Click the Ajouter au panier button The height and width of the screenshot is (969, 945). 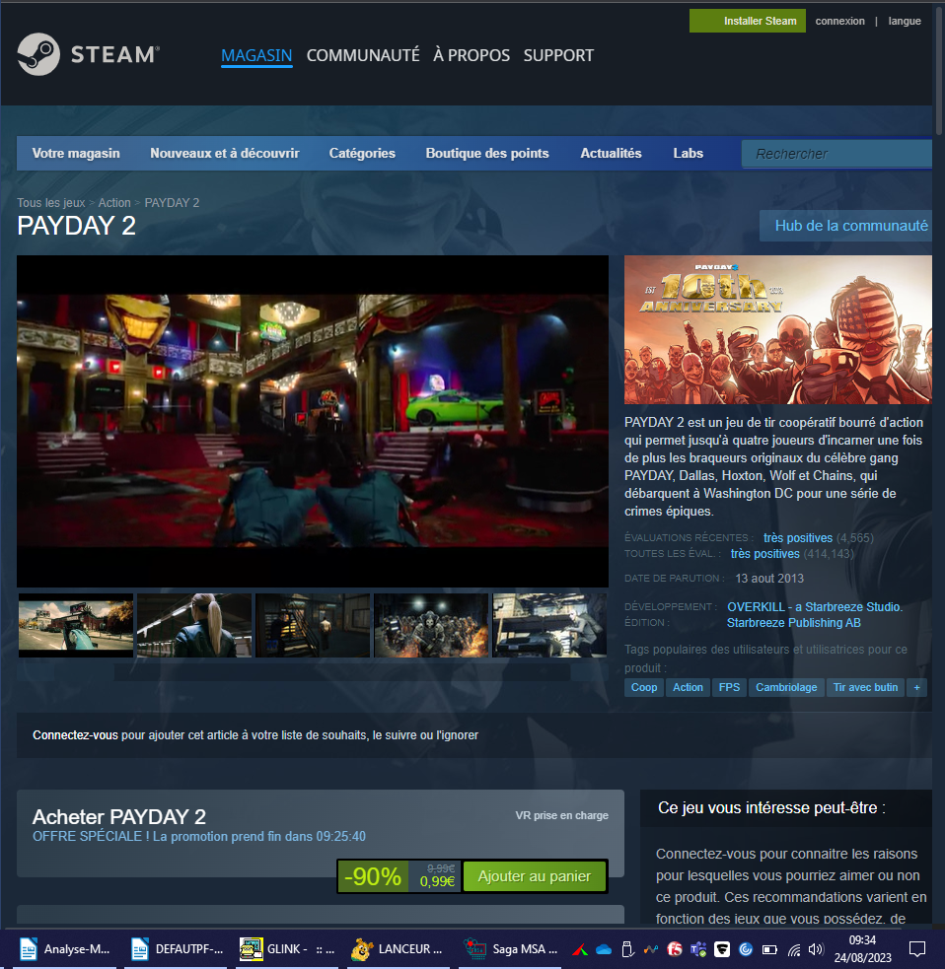tap(534, 876)
